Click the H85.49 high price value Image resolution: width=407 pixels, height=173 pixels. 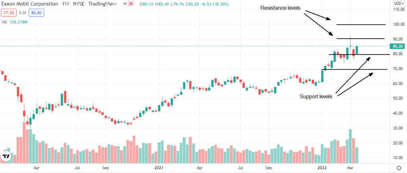(x=163, y=4)
